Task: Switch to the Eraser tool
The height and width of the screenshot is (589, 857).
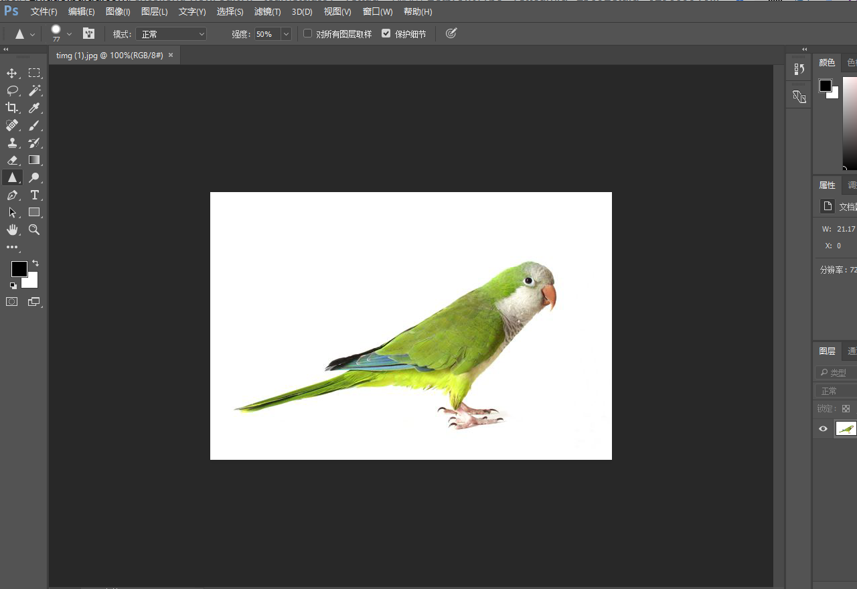Action: [x=12, y=160]
